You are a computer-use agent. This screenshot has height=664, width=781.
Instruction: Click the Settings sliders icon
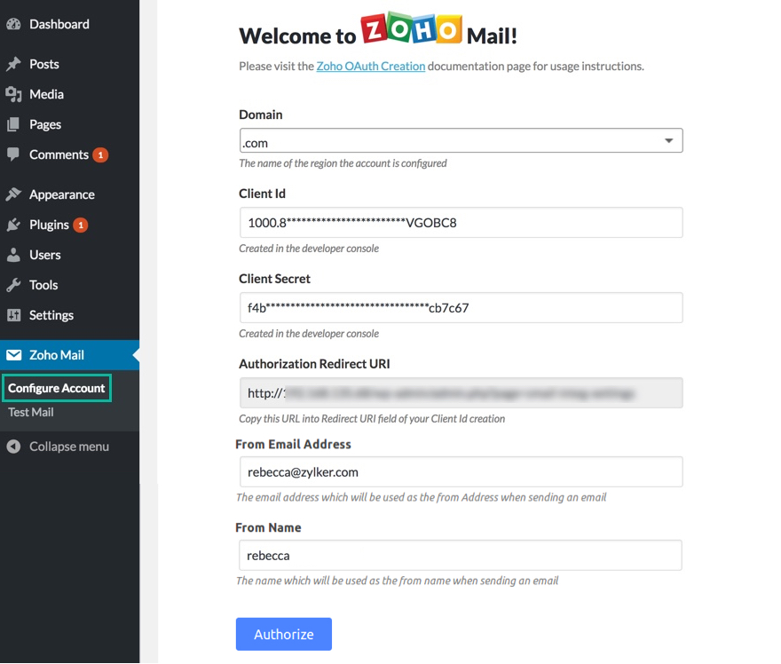(x=13, y=315)
